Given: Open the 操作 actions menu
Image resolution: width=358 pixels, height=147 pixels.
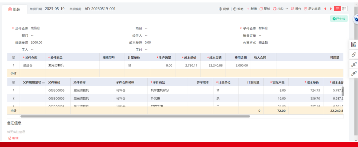Looking at the screenshot, I should 296,9.
